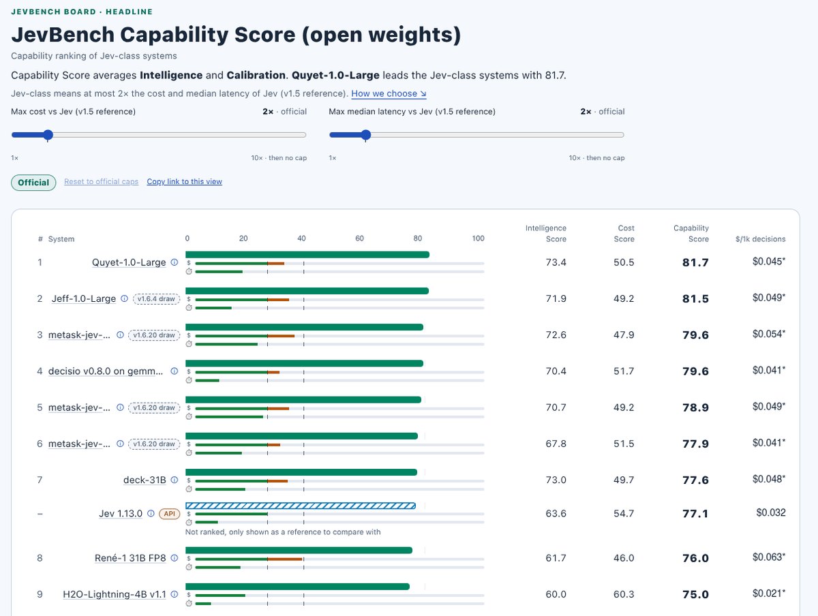
Task: Click capability score '81.5'
Action: click(x=695, y=298)
